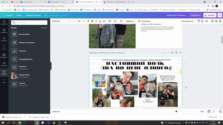Toggle uppercase aA formatting

click(x=104, y=21)
